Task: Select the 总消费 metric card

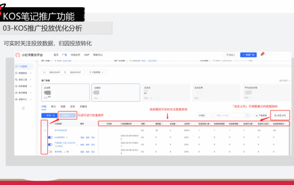Action: (66, 92)
